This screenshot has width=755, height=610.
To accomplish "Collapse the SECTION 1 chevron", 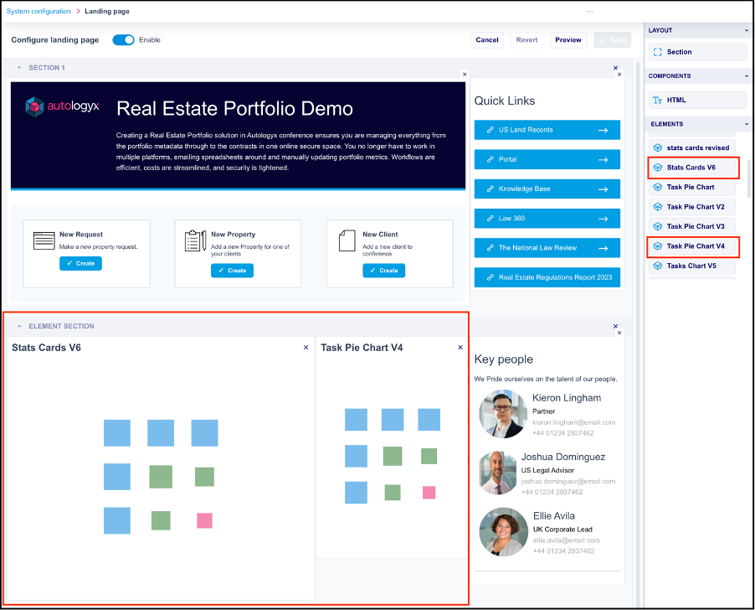I will pos(19,68).
